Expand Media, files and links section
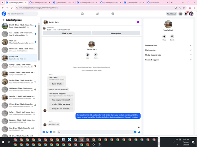Viewport: 197px width, 147px height. (168, 55)
